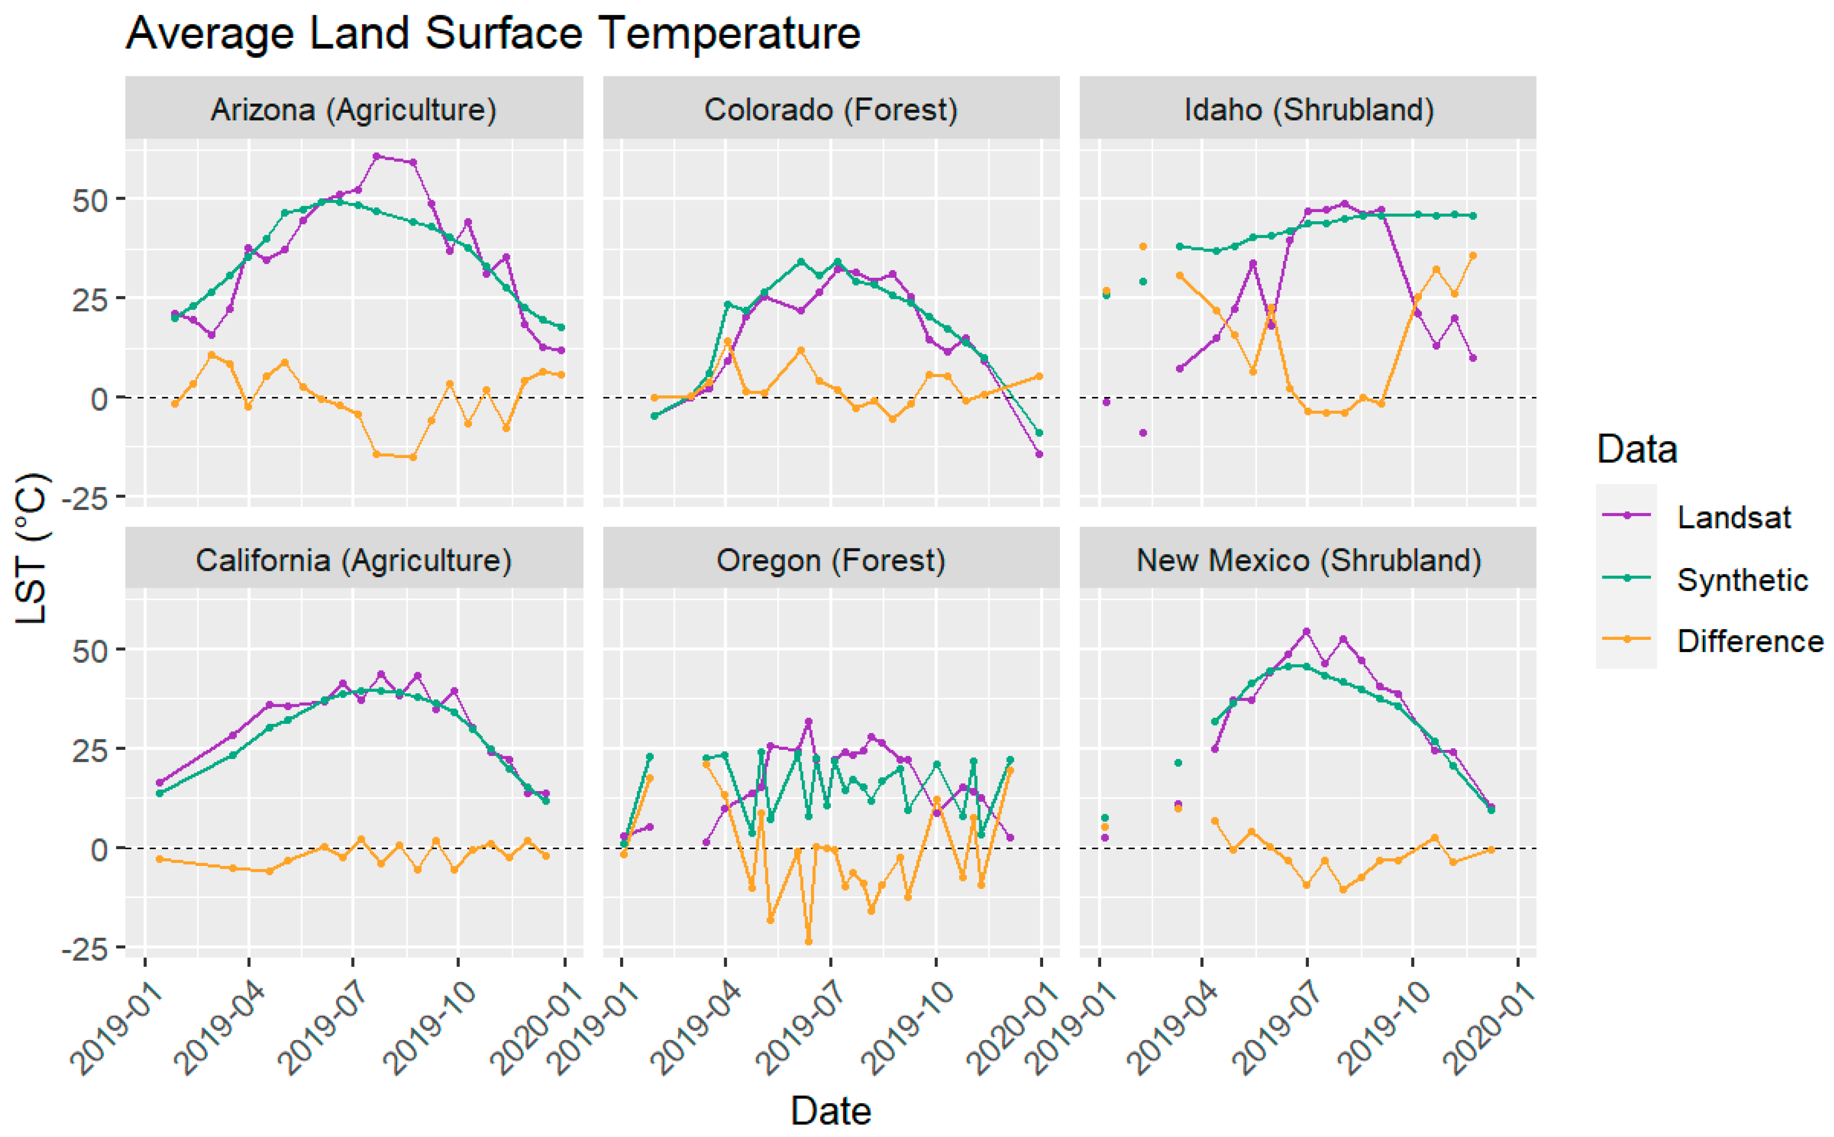Click the x-axis label Date
This screenshot has width=1834, height=1137.
coord(831,1111)
